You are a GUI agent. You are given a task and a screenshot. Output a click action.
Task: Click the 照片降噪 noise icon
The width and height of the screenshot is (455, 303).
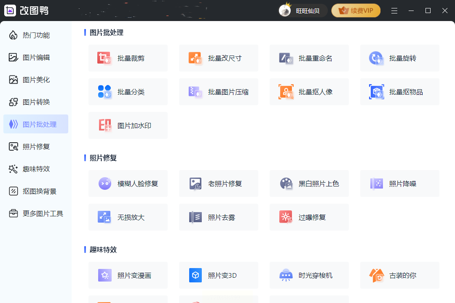[x=376, y=183]
